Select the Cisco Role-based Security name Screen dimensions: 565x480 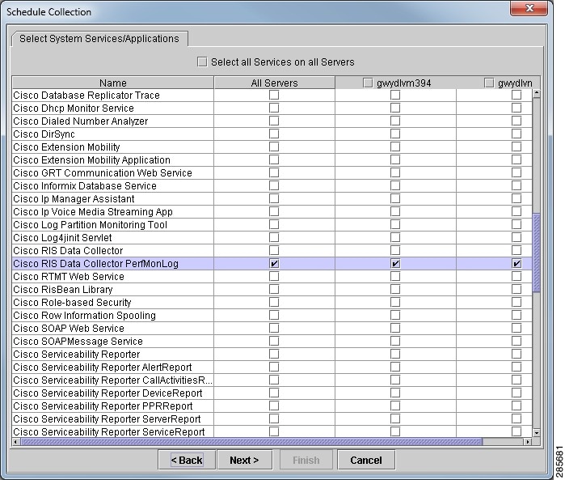[72, 303]
